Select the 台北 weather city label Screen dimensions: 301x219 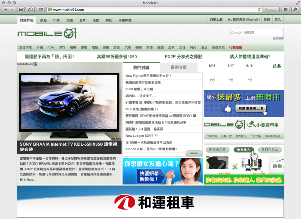[277, 66]
